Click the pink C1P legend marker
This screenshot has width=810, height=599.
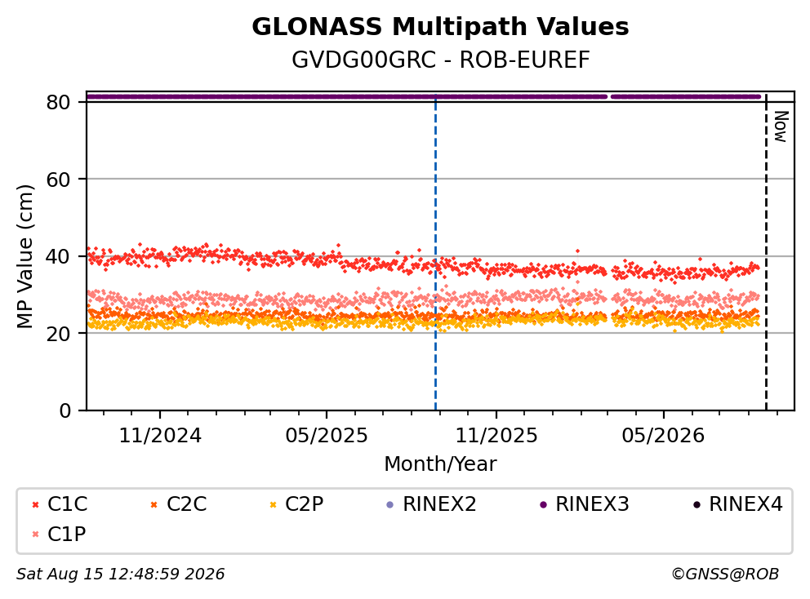pos(36,535)
